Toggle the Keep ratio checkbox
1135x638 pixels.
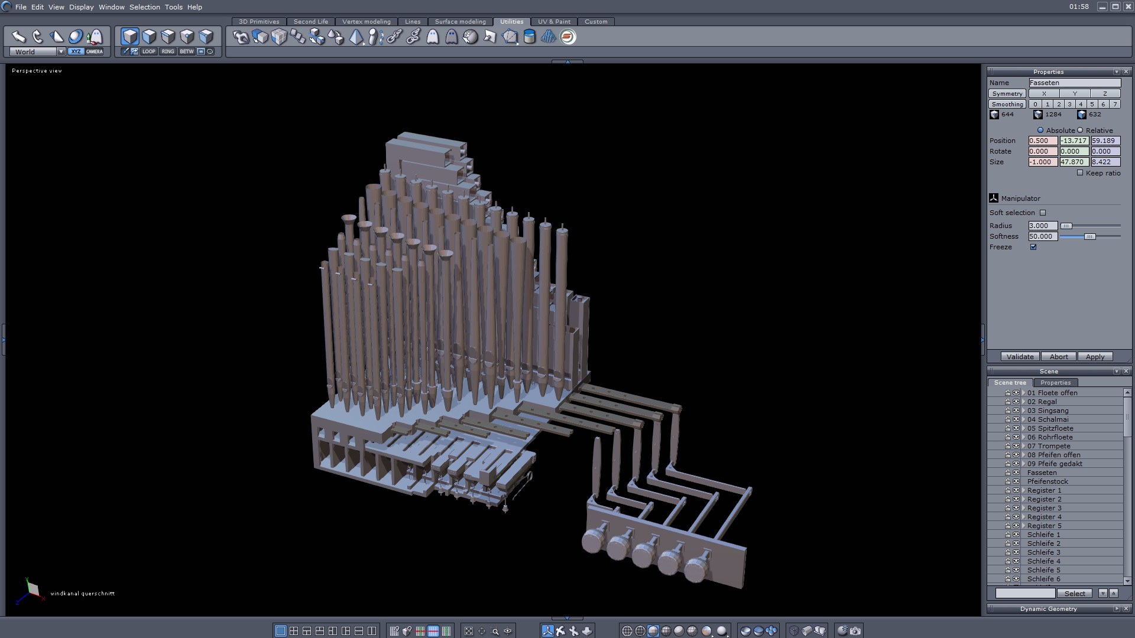click(1080, 173)
